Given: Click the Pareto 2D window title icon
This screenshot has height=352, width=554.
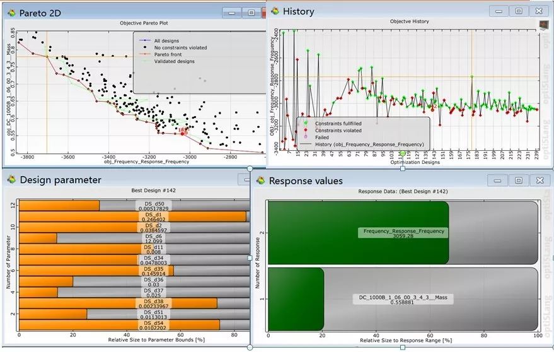Looking at the screenshot, I should click(11, 13).
